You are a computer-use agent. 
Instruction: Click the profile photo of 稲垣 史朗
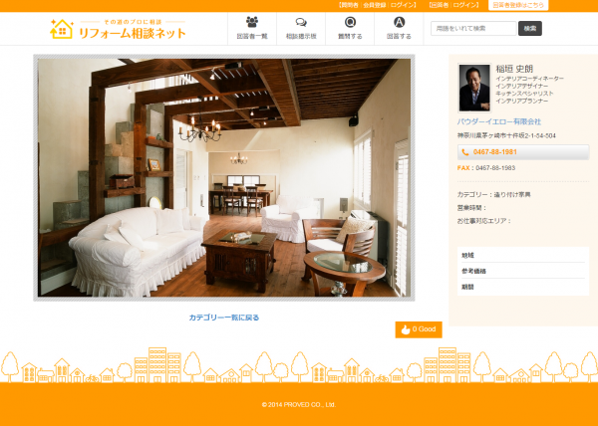(473, 89)
